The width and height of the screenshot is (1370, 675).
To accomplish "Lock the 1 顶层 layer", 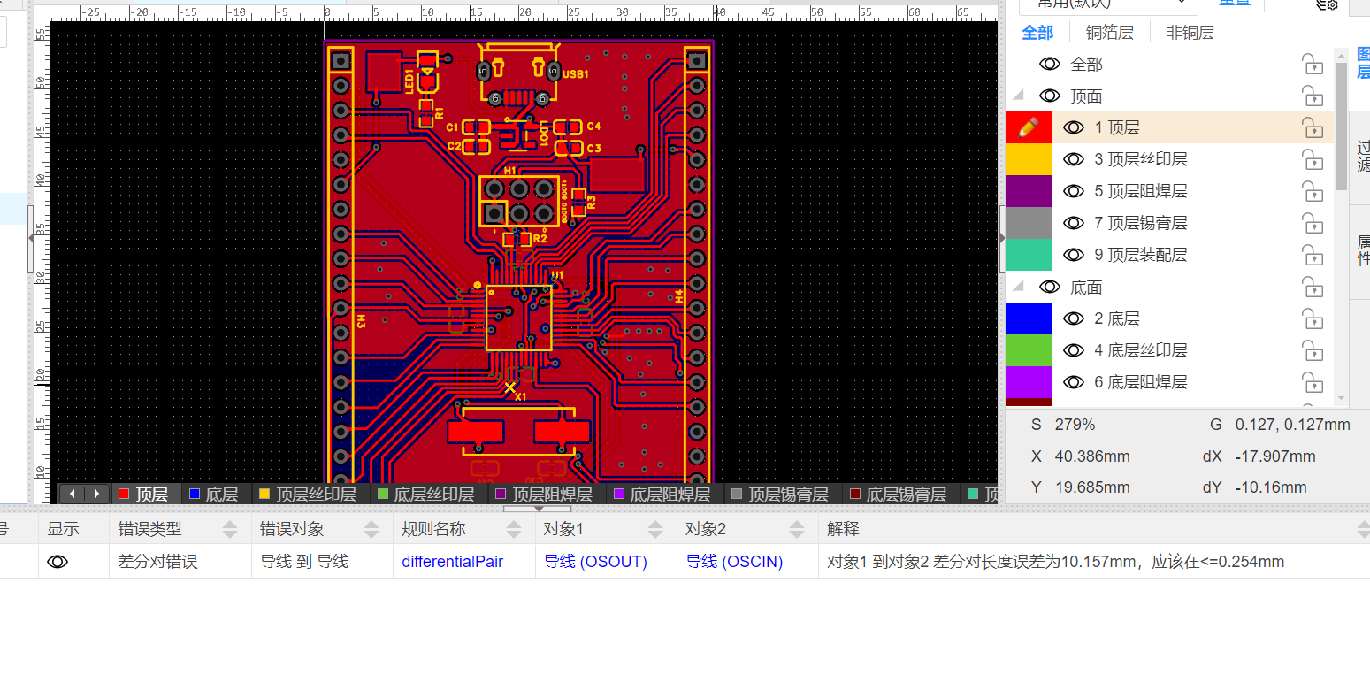I will [1312, 127].
